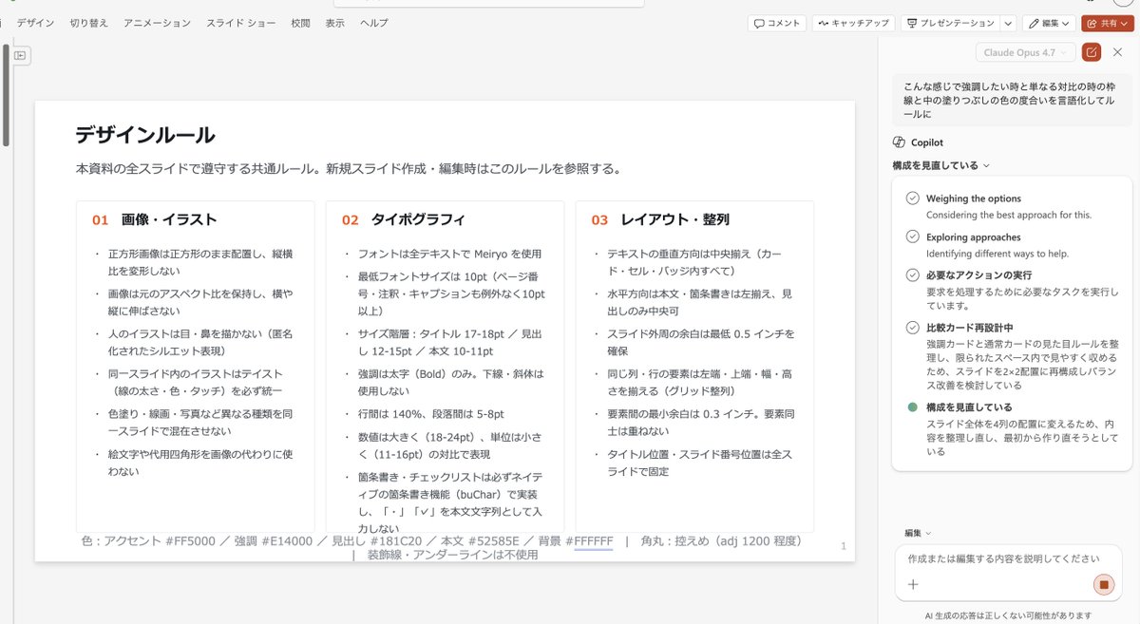1140x624 pixels.
Task: Select the 画像・イラスト card heading
Action: (x=169, y=219)
